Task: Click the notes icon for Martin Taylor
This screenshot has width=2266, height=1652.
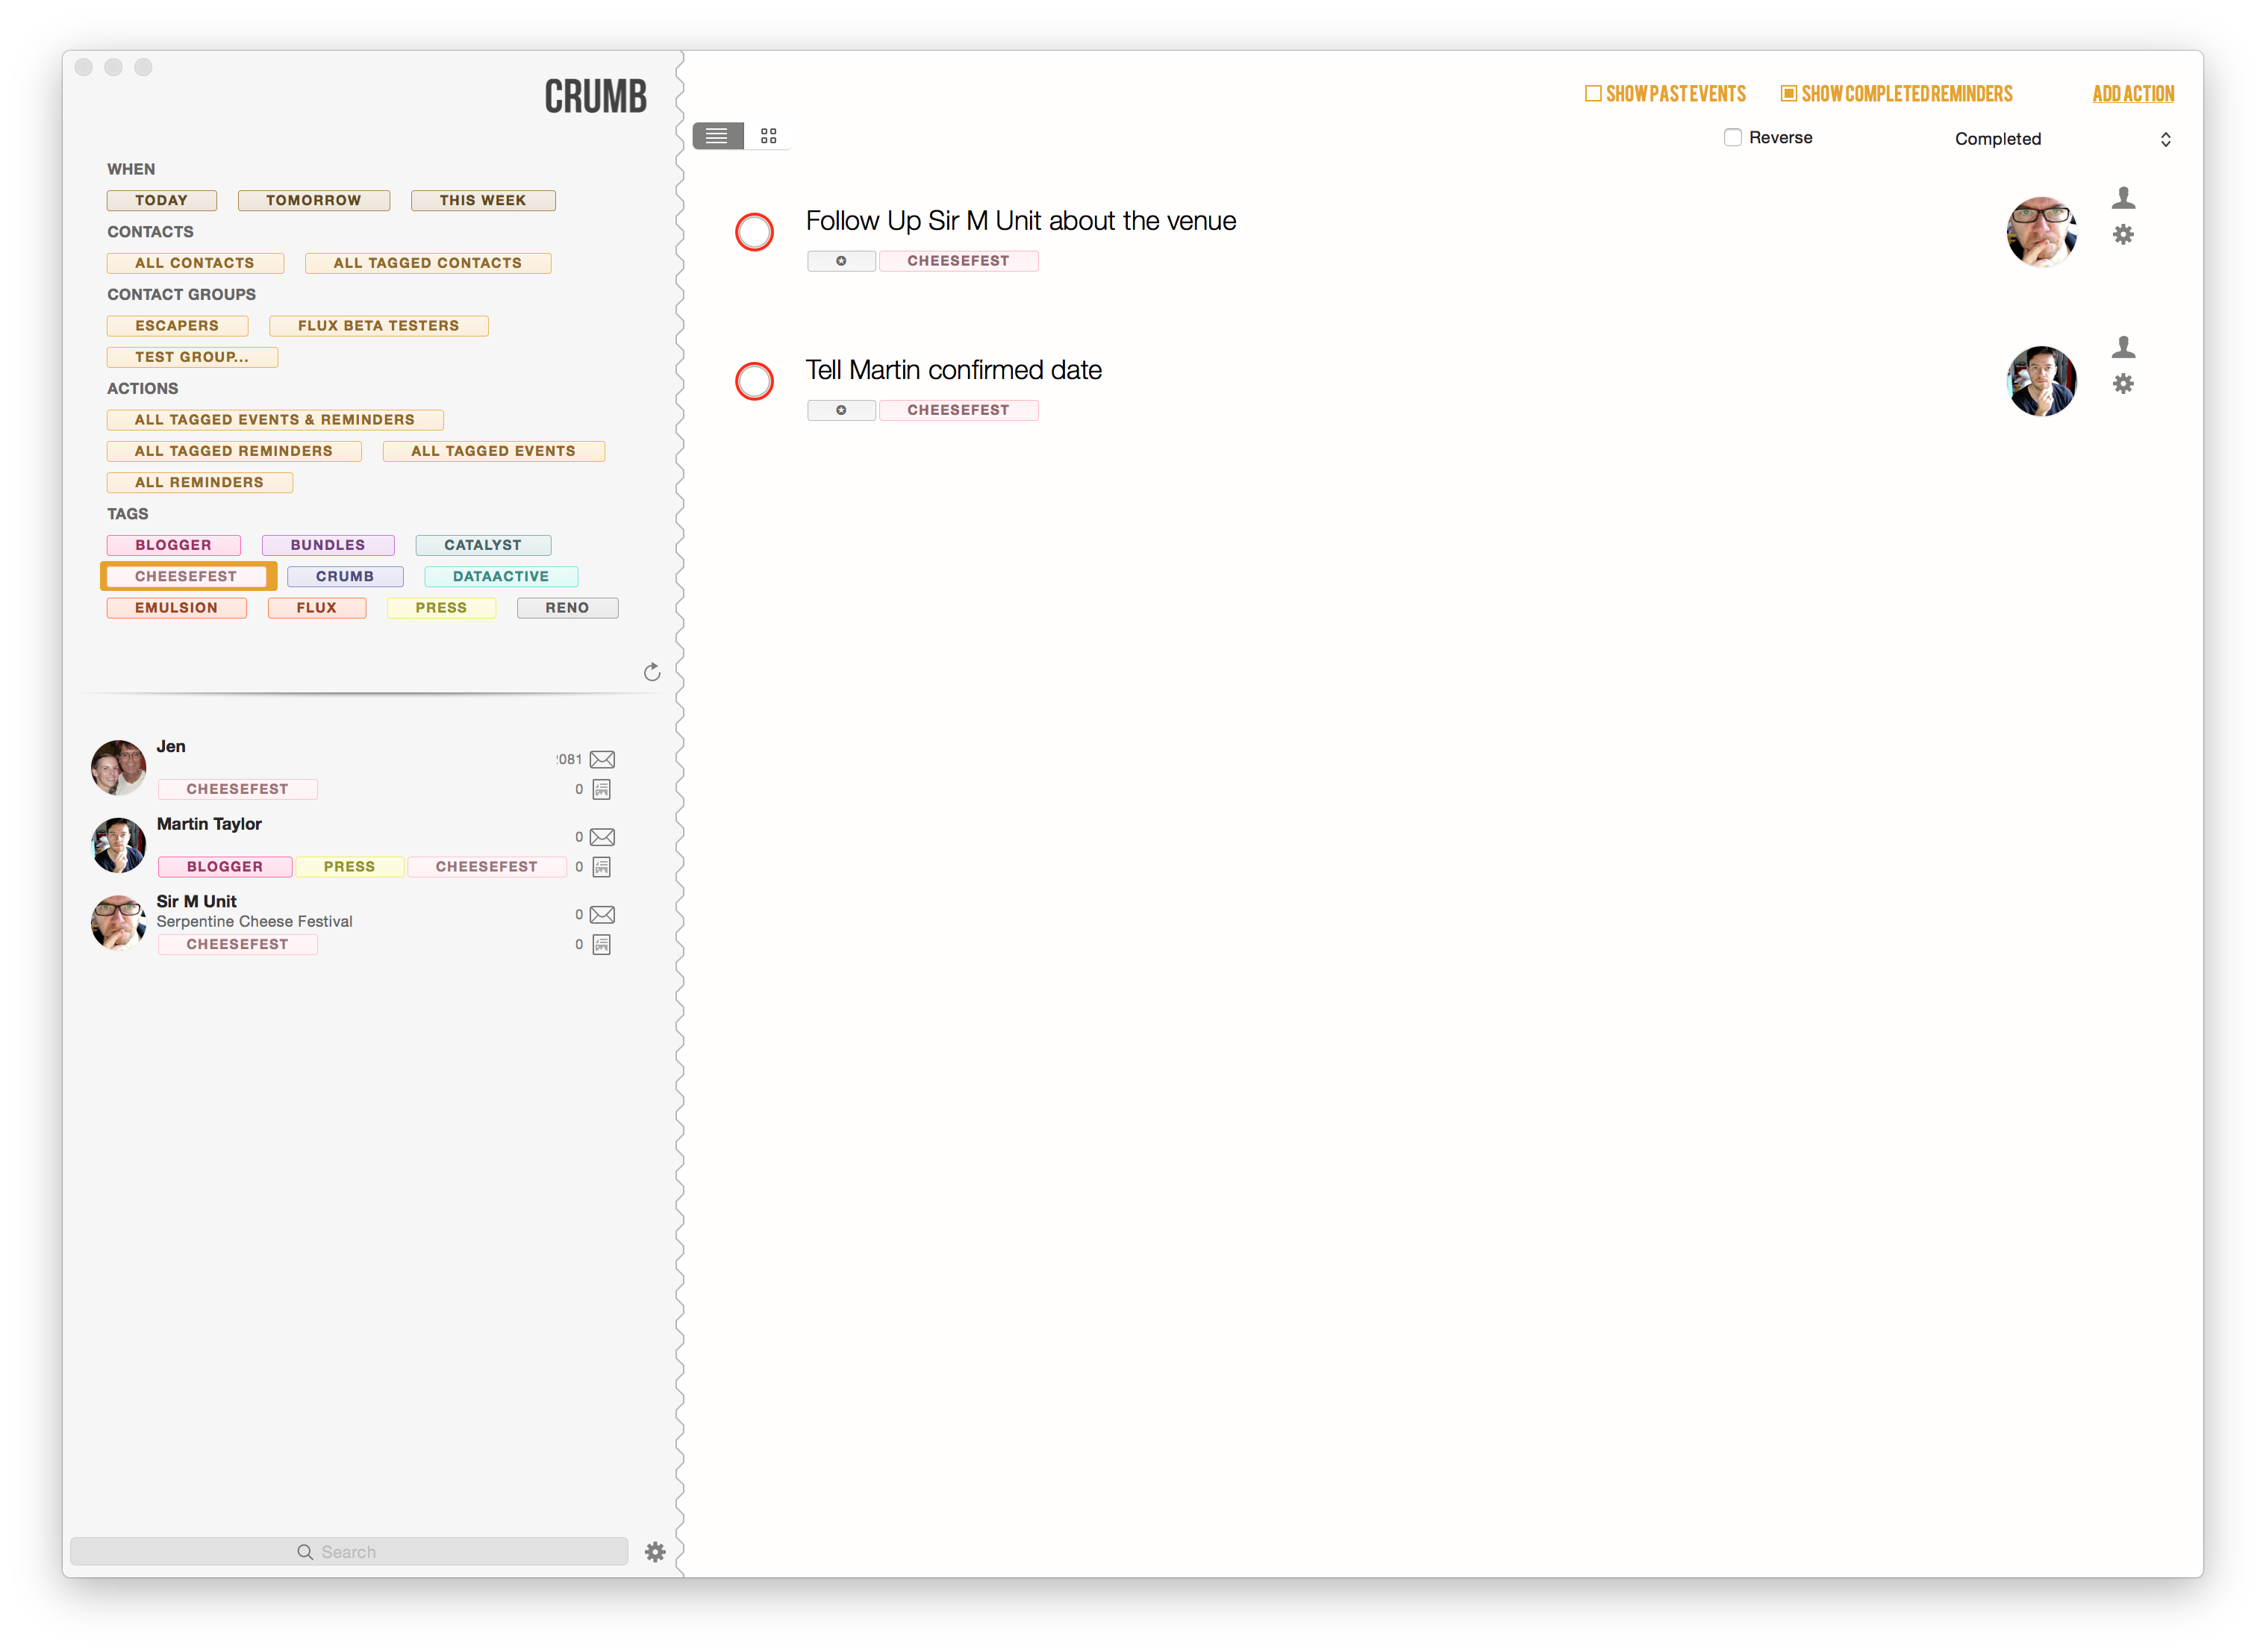Action: (601, 867)
